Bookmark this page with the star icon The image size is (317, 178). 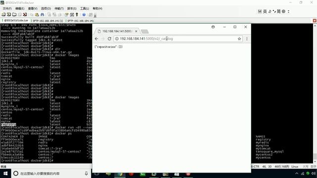point(239,39)
